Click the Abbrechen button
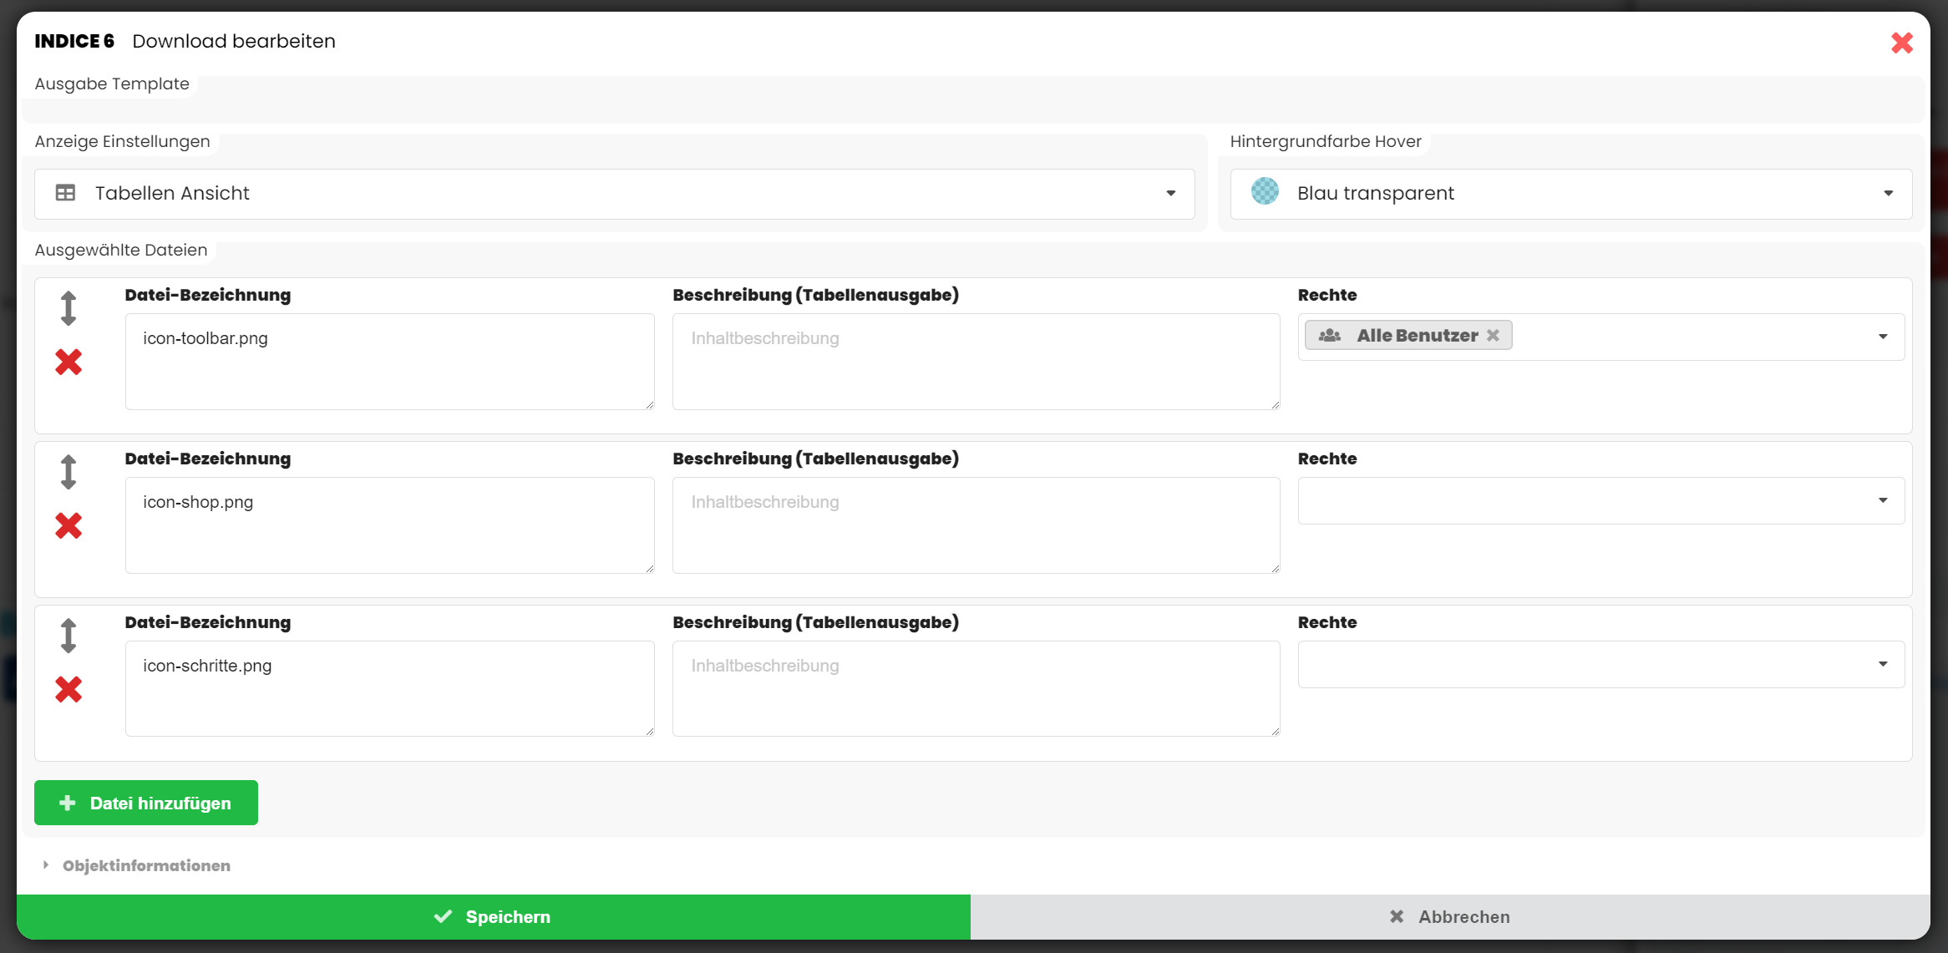Screen dimensions: 1948x953 point(1449,916)
